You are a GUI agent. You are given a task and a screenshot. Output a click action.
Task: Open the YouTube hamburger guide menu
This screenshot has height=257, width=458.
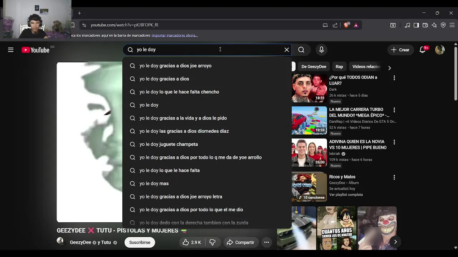coord(11,50)
